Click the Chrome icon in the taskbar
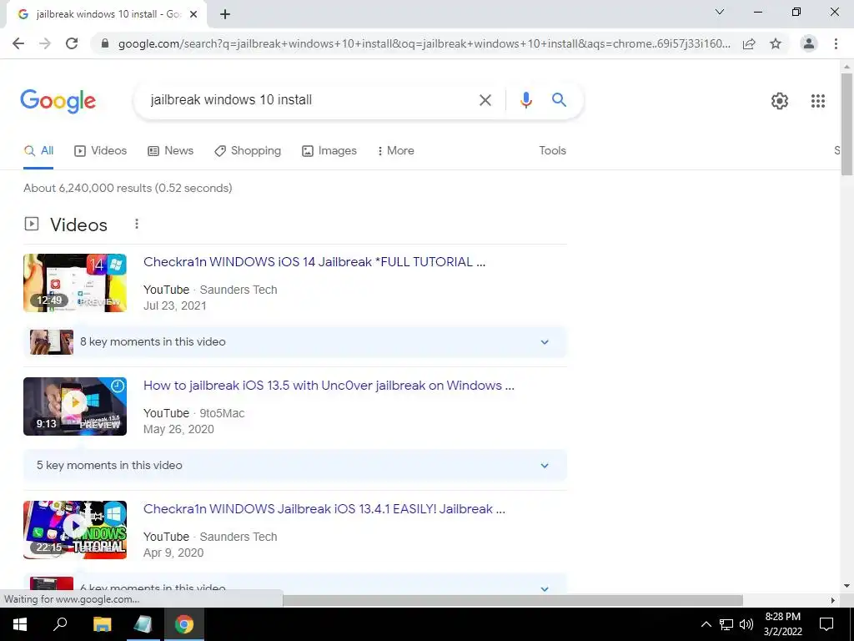The height and width of the screenshot is (641, 854). point(184,624)
